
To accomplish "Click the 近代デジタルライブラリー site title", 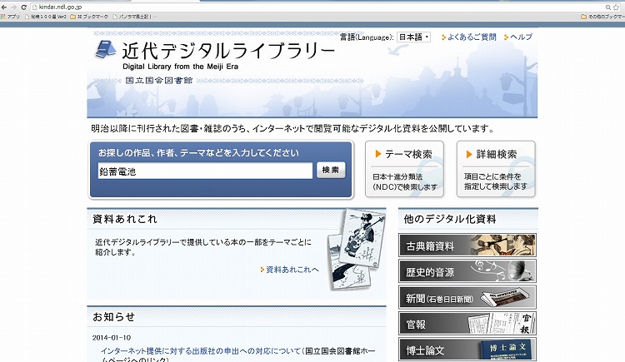I will (228, 51).
